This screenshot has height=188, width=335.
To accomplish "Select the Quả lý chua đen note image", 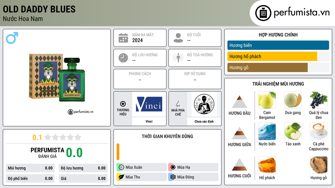I will coord(319,100).
